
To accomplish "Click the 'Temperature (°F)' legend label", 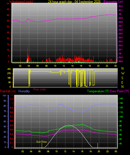I will click(x=98, y=91).
